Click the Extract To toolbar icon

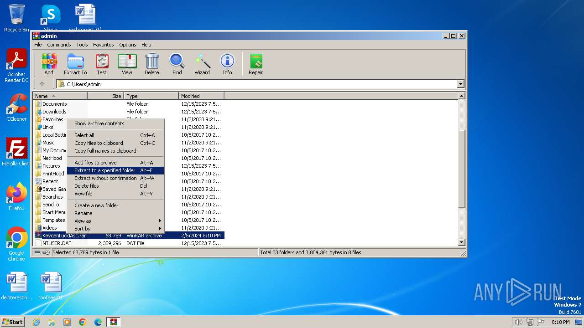pos(75,64)
